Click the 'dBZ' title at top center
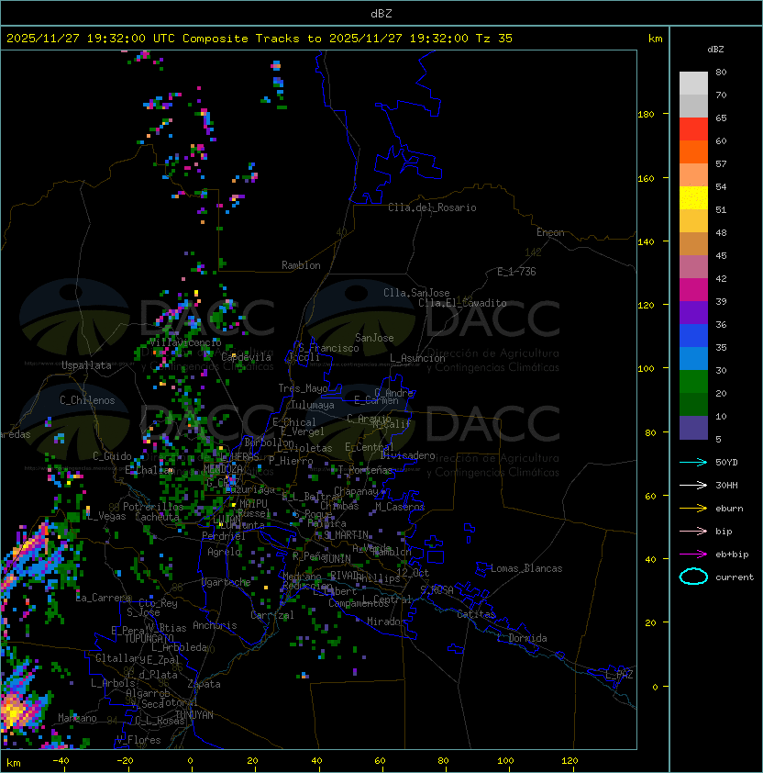 tap(381, 14)
